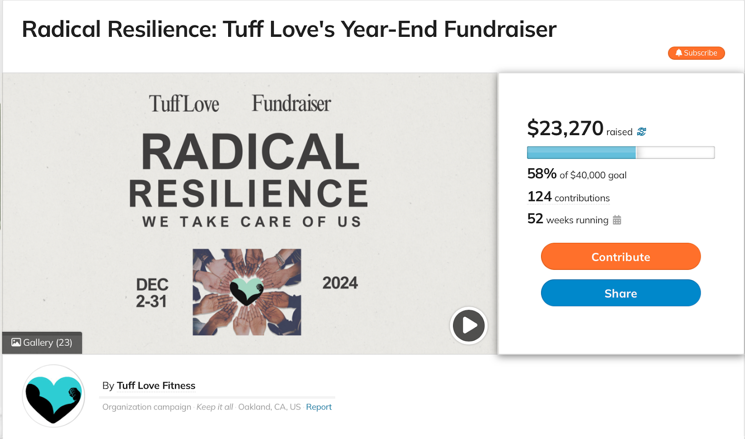Image resolution: width=745 pixels, height=439 pixels.
Task: Click the 52 weeks running text
Action: [568, 219]
